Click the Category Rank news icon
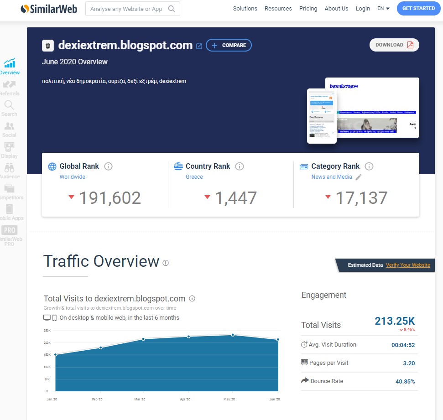Image resolution: width=443 pixels, height=420 pixels. (x=304, y=166)
